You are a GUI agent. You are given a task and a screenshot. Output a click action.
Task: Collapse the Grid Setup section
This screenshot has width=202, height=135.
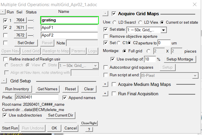4,81
